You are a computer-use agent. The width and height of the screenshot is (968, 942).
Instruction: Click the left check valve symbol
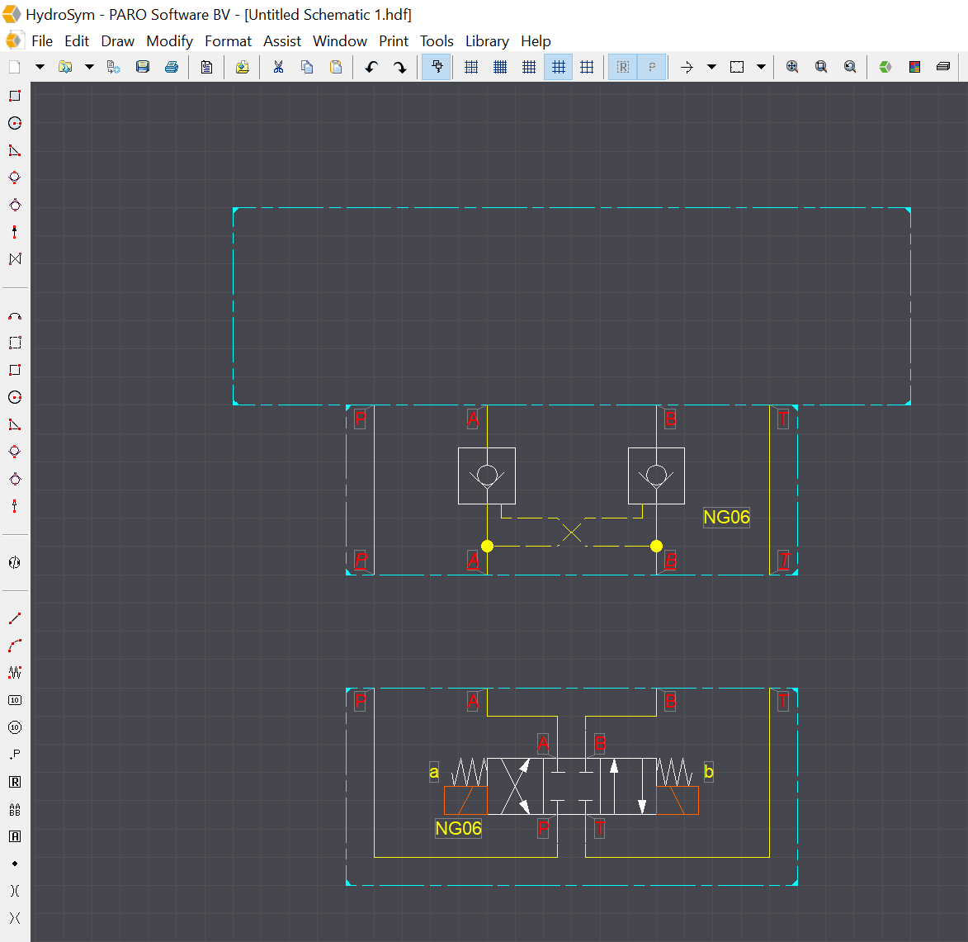coord(487,476)
